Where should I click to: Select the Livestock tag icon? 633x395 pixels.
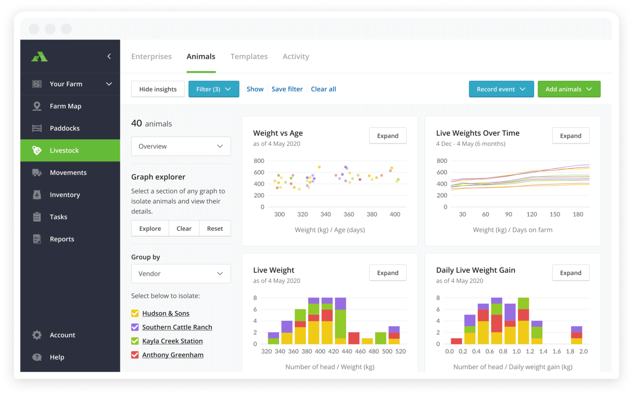tap(37, 151)
